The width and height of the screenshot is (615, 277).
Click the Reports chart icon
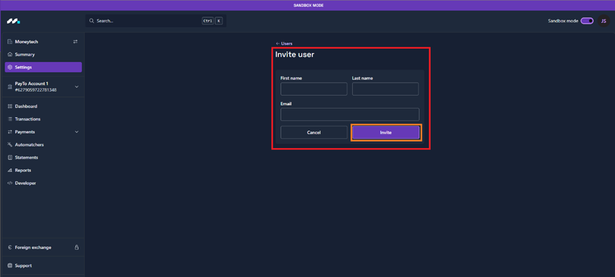point(10,170)
